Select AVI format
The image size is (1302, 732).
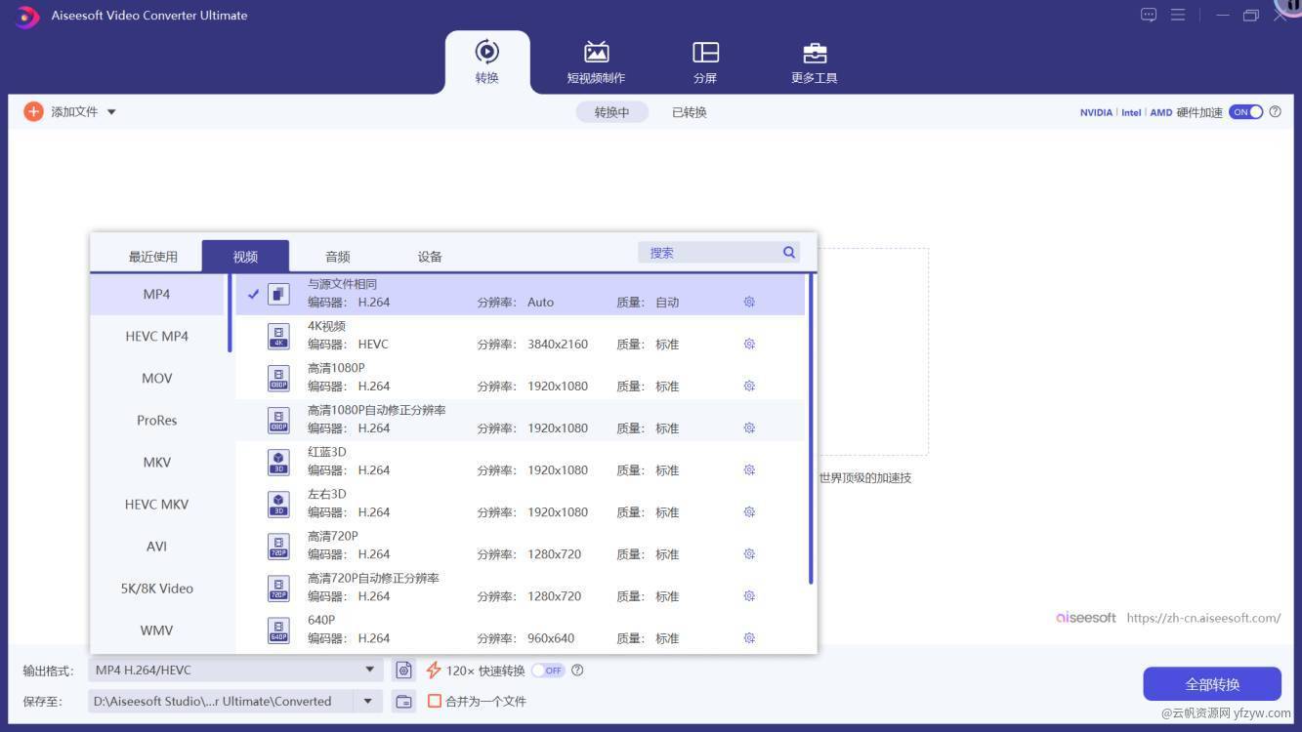(156, 546)
